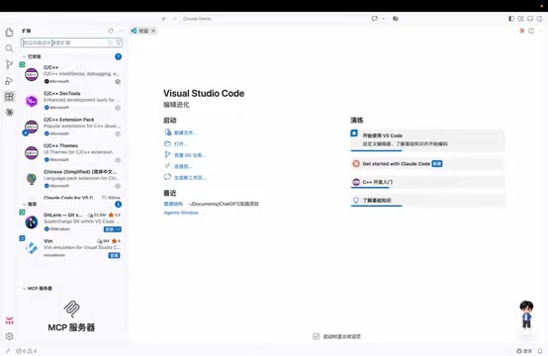Open the extensions panel more actions menu

point(121,31)
